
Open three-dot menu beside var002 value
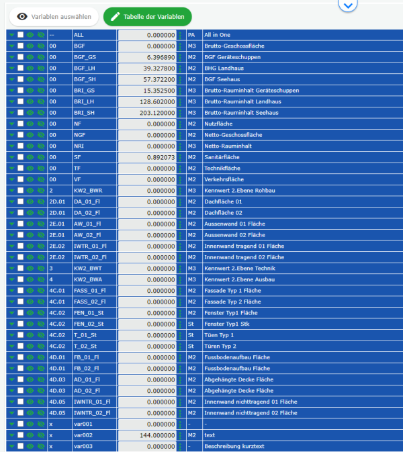181,435
